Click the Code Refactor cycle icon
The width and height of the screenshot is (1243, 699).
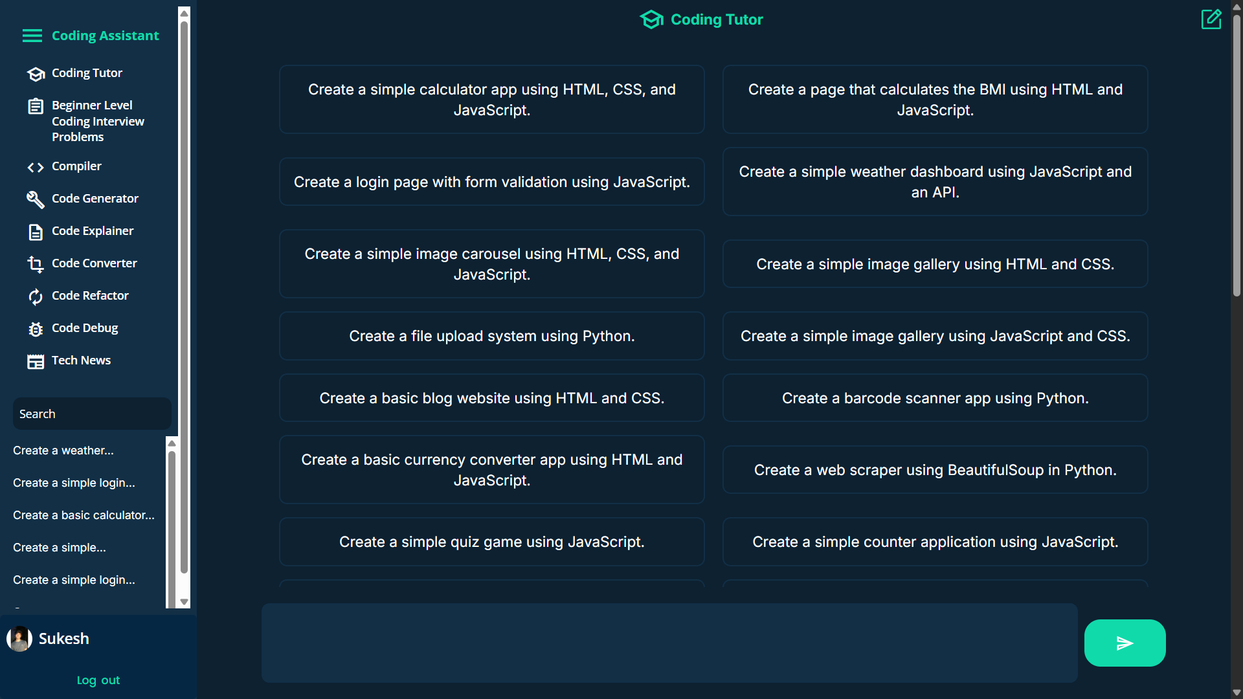(x=36, y=296)
